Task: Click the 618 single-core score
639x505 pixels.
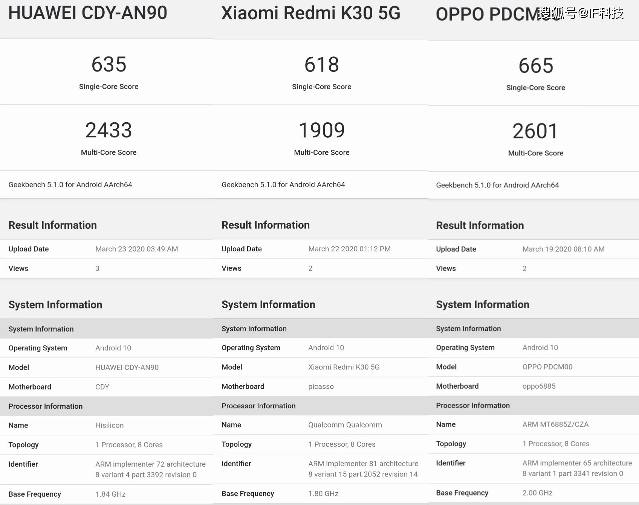Action: (321, 64)
